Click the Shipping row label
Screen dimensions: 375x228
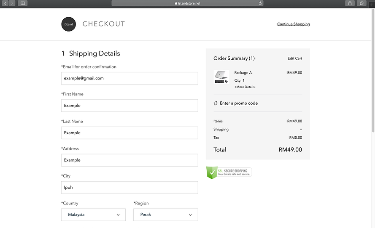(x=221, y=130)
